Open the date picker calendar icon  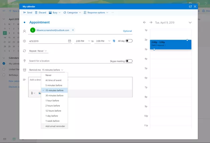(70, 41)
